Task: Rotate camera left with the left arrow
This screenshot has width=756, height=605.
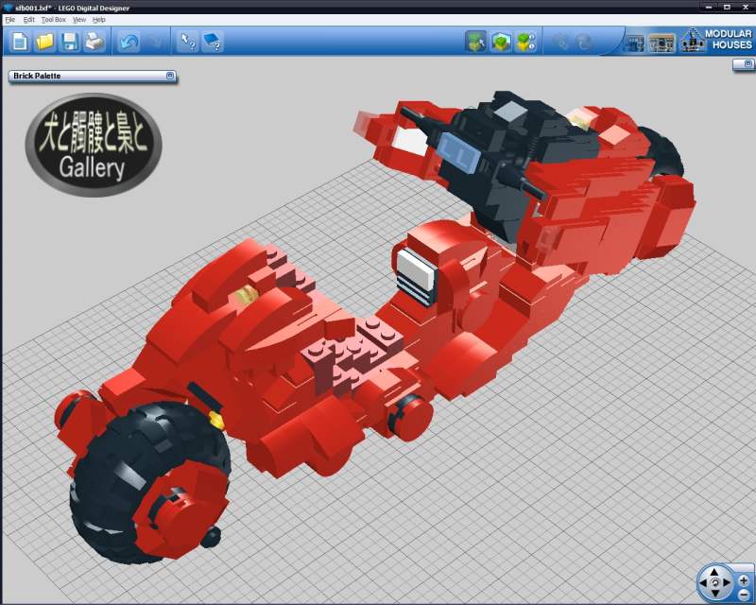Action: [703, 583]
